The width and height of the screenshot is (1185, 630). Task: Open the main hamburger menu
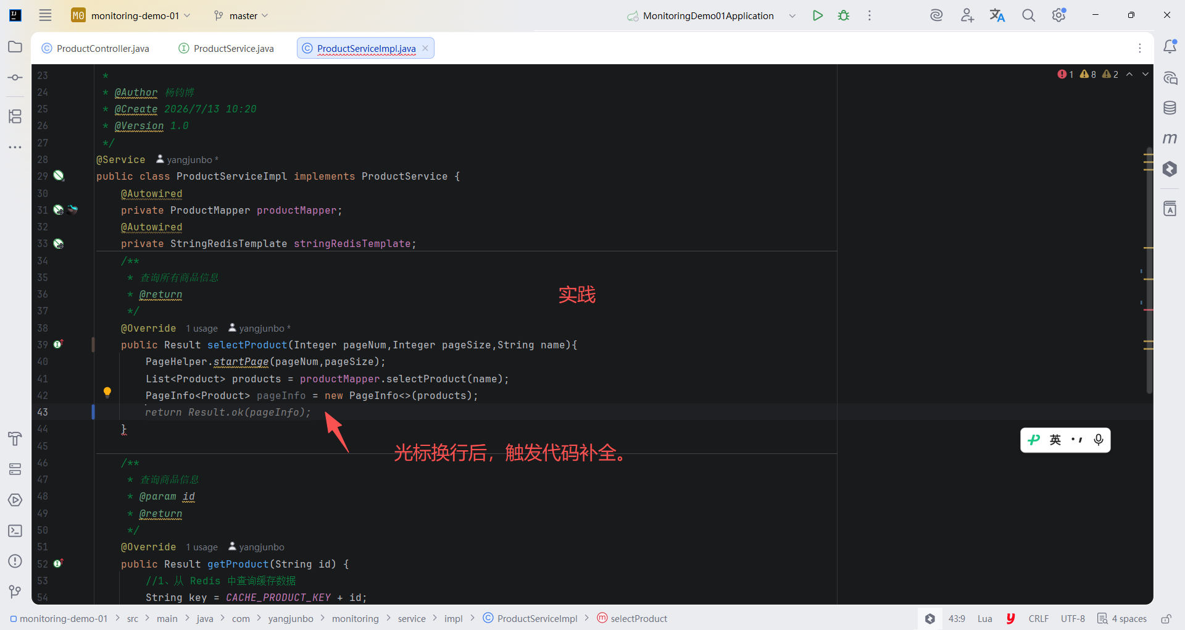click(45, 15)
